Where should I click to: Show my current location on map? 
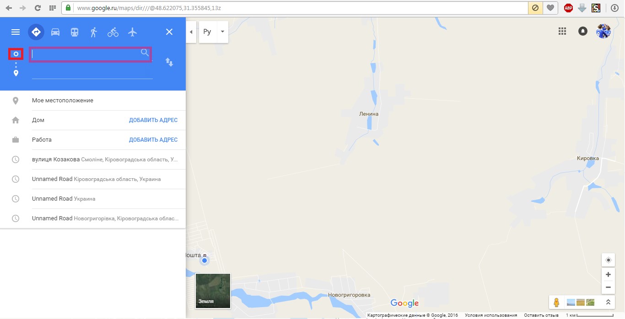pyautogui.click(x=608, y=260)
